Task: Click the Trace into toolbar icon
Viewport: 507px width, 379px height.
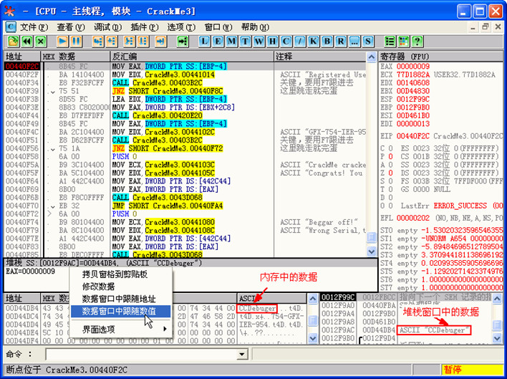Action: pos(130,41)
